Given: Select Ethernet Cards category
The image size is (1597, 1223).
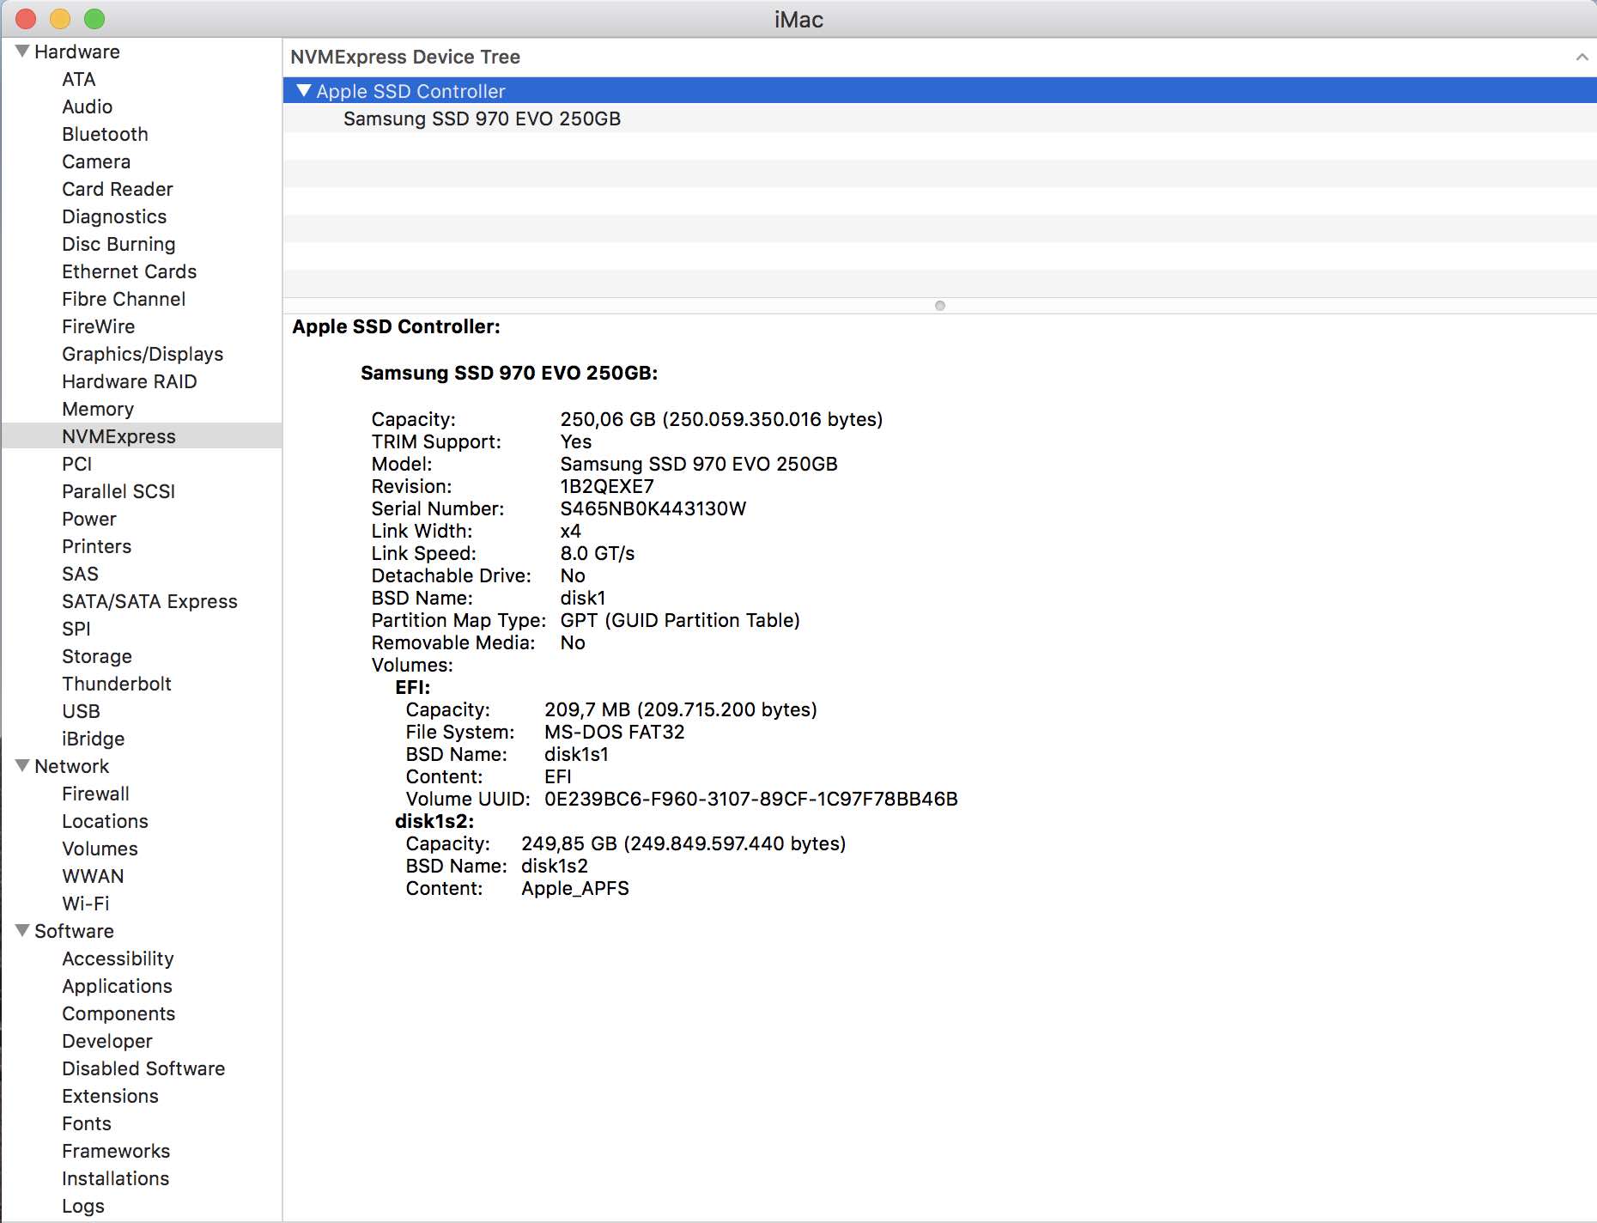Looking at the screenshot, I should coord(130,271).
